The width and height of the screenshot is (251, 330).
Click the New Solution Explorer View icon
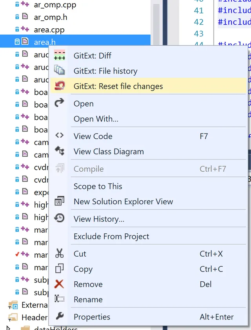coord(60,202)
